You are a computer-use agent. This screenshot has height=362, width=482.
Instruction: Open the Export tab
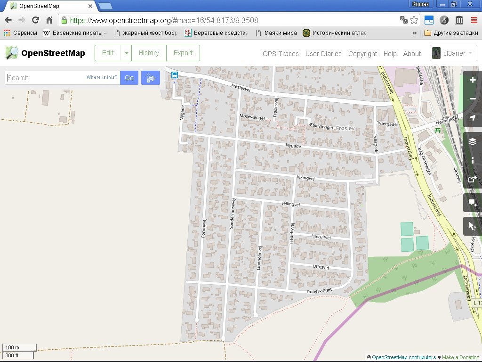tap(183, 53)
